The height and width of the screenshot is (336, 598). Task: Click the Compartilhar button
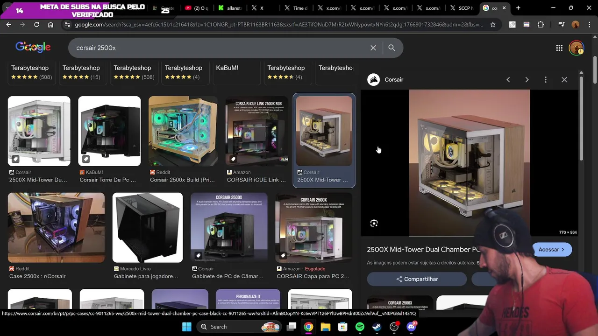[417, 279]
